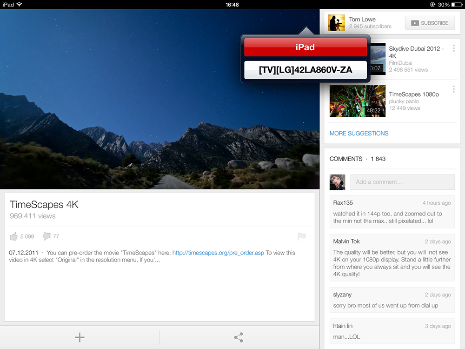Open the Tom Lowe channel name
Screen dimensions: 465x349
click(x=362, y=19)
